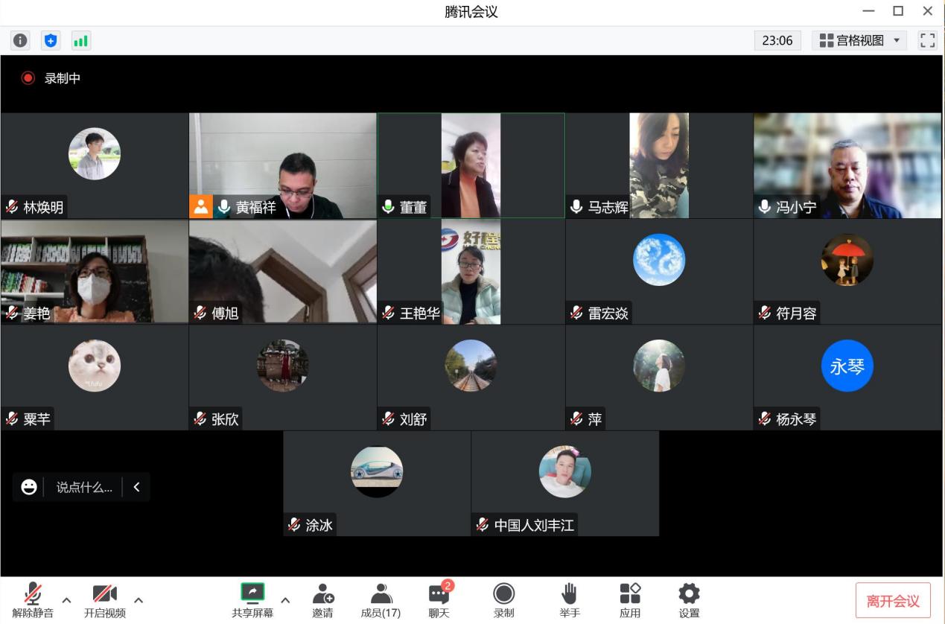Expand the 宫格视图 view layout dropdown
945x624 pixels.
click(x=859, y=40)
